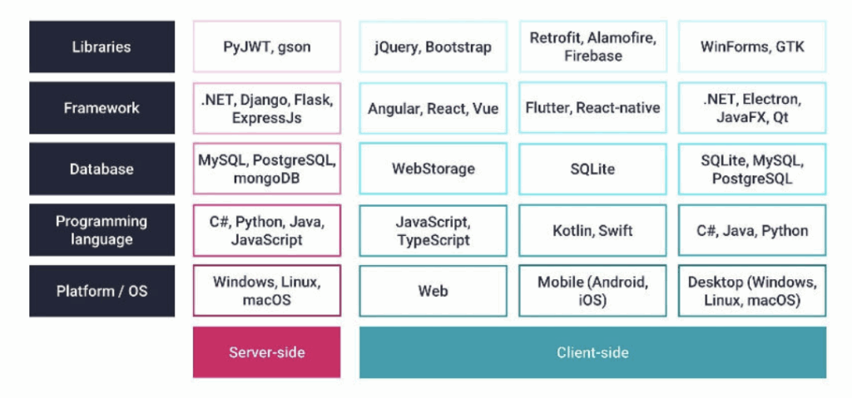852x398 pixels.
Task: Click the Flutter, React-native cell
Action: (x=592, y=108)
